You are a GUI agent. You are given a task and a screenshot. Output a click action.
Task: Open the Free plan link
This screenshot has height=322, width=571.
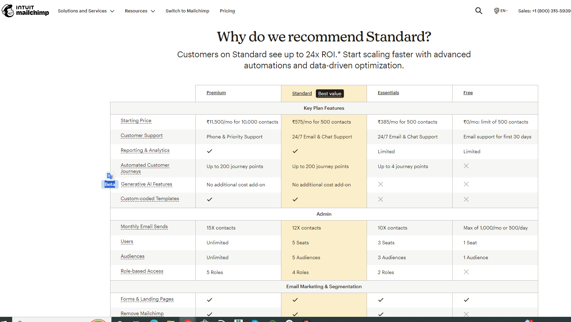[468, 93]
